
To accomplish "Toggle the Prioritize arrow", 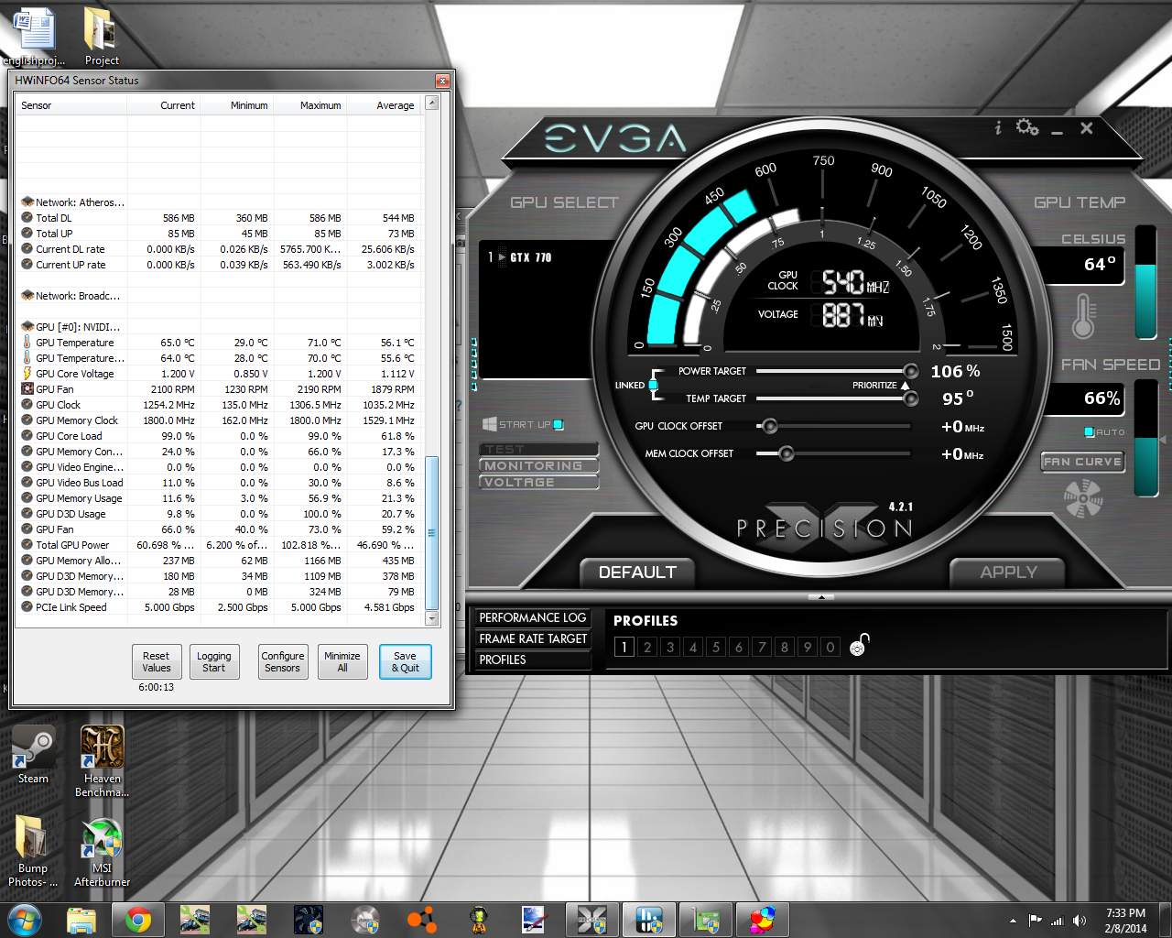I will pos(906,386).
